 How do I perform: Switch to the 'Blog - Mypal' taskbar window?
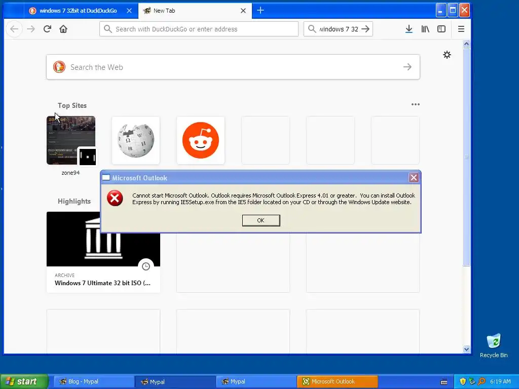[94, 381]
